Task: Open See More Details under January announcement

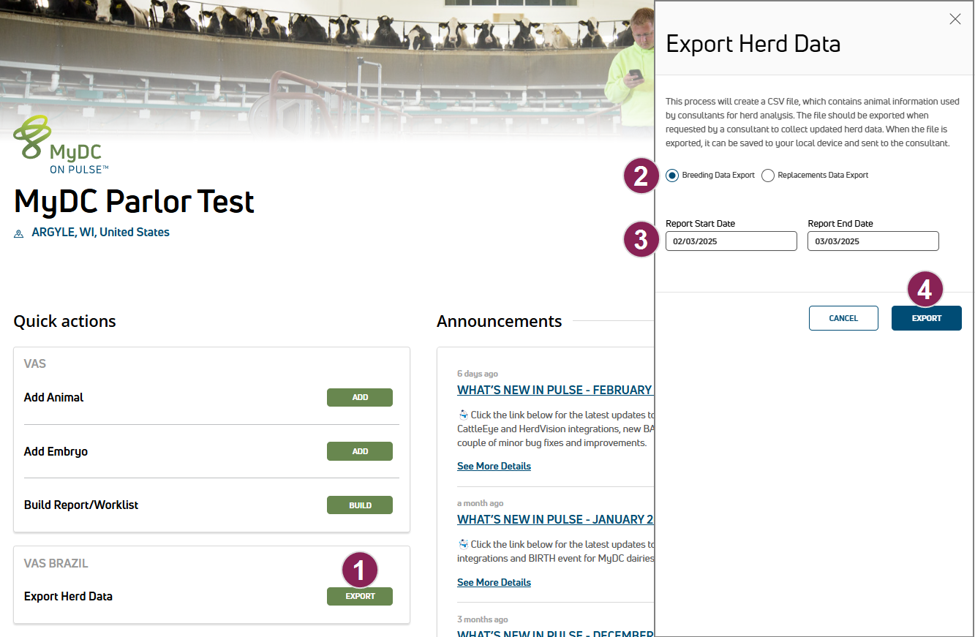Action: point(494,583)
